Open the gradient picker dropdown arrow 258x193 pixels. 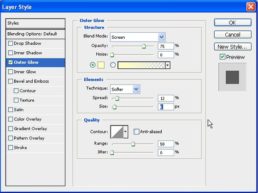(x=168, y=65)
